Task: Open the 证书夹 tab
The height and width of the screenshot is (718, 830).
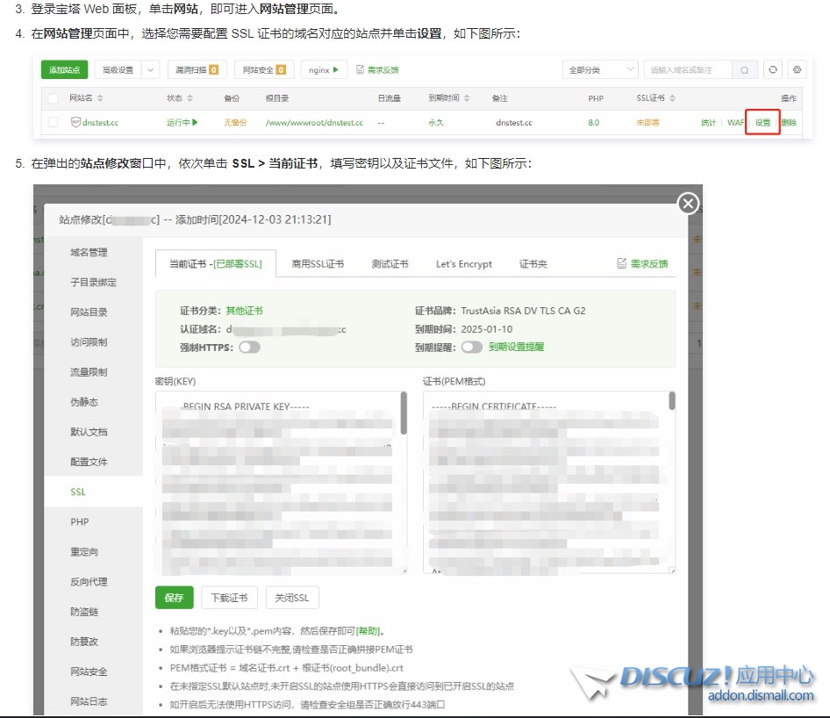Action: pyautogui.click(x=533, y=263)
